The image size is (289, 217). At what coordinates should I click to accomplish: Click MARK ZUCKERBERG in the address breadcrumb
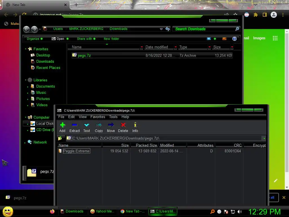pos(86,29)
